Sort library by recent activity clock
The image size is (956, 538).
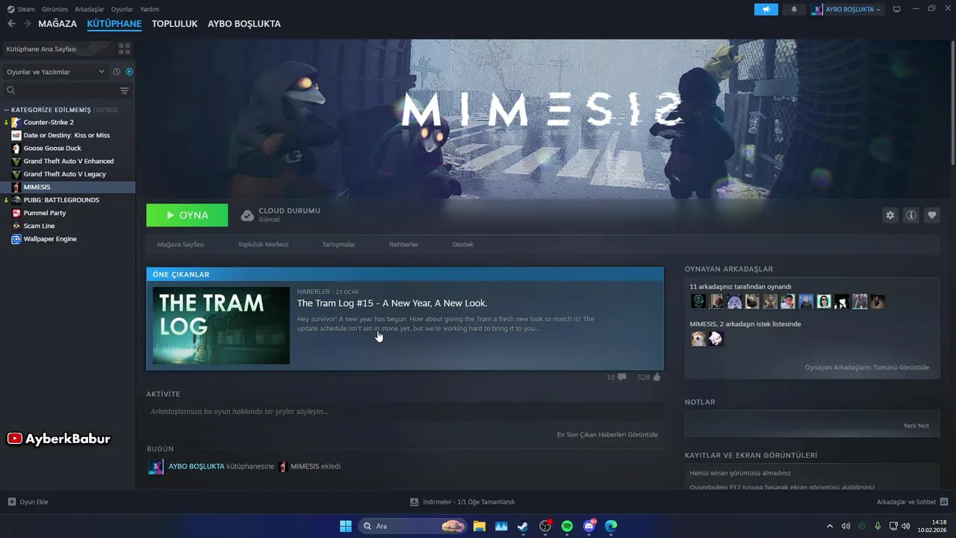pos(117,72)
